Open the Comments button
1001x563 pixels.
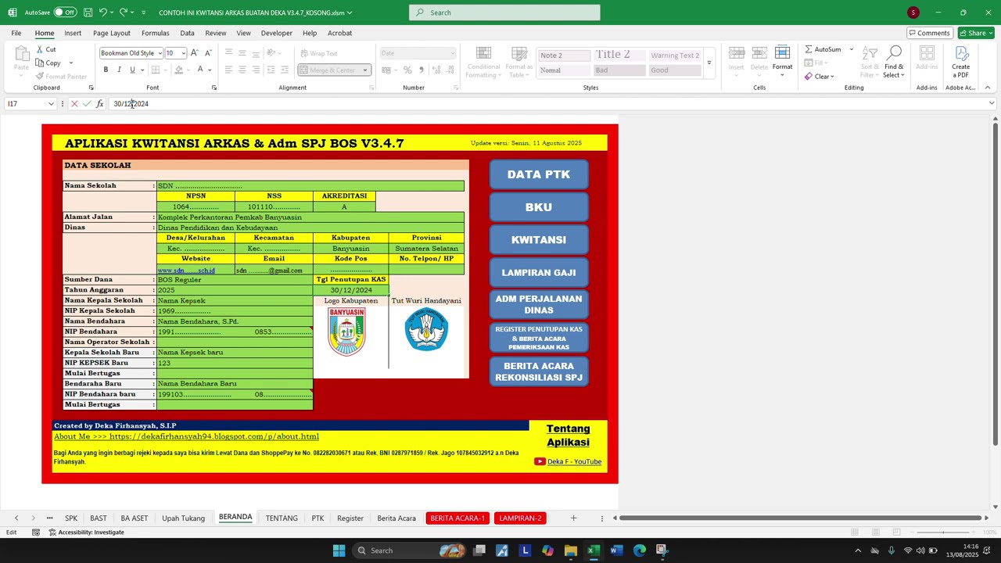[x=929, y=33]
